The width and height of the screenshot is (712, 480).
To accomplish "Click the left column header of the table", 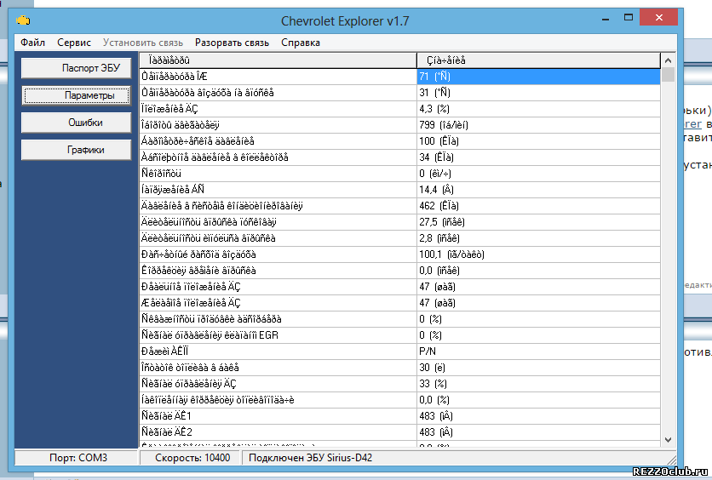I will pyautogui.click(x=278, y=60).
